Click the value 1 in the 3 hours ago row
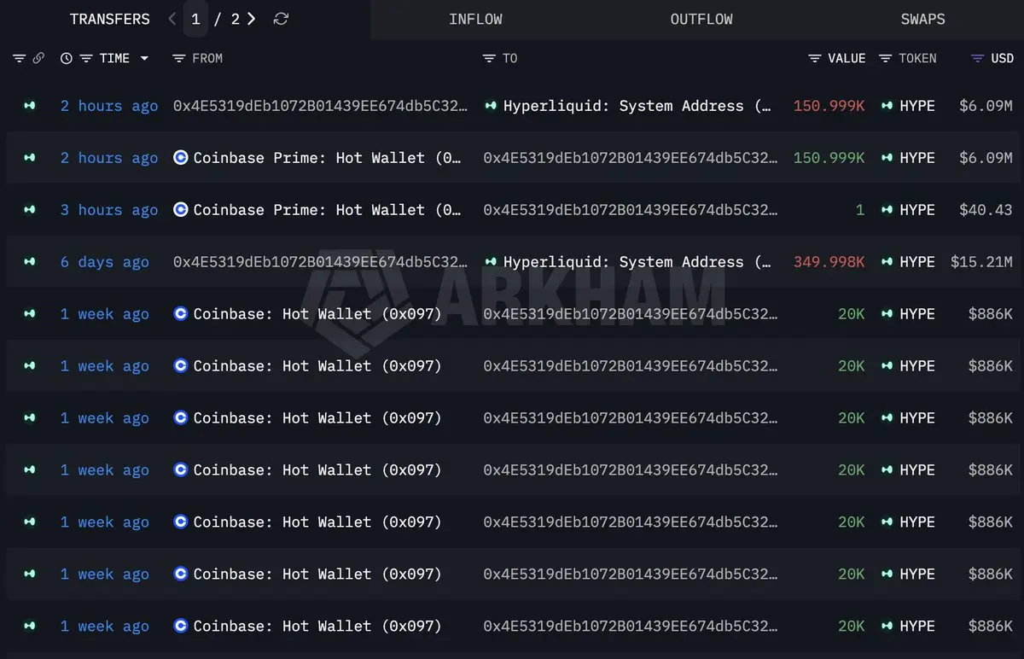Screen dimensions: 1024x659 (860, 210)
